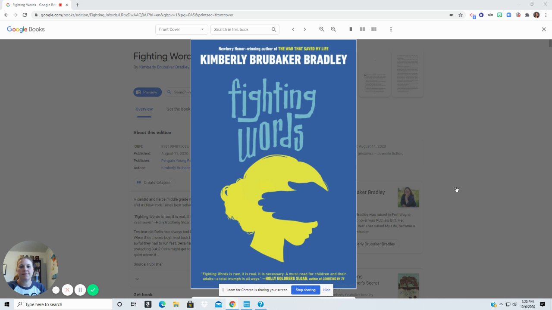This screenshot has width=552, height=310.
Task: Cancel the Loom recording with the X button
Action: [67, 290]
